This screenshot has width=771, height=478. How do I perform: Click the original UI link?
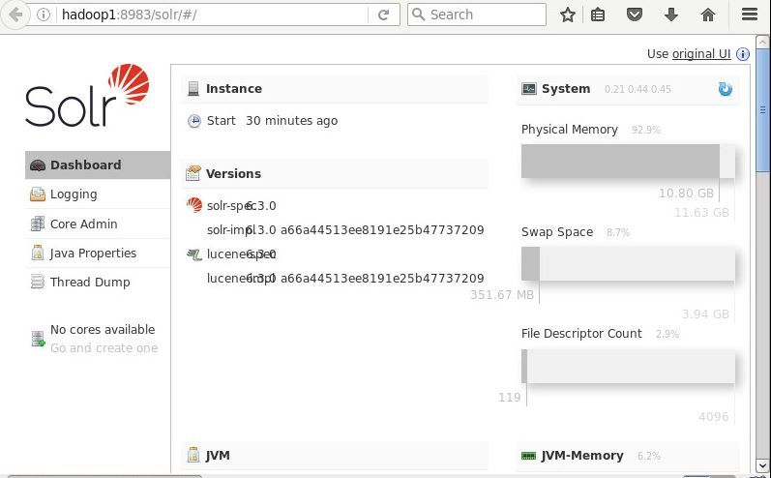point(701,54)
